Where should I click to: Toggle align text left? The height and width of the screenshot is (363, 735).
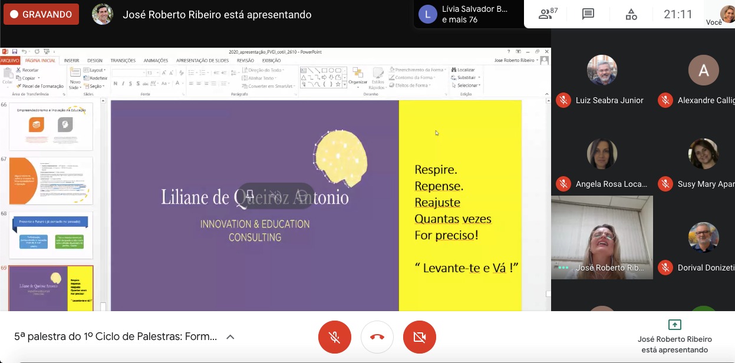[191, 83]
